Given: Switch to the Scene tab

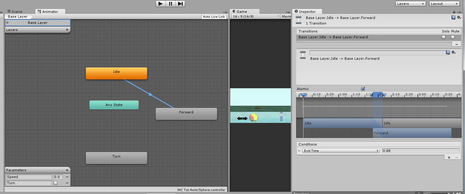Looking at the screenshot, I should [x=15, y=12].
